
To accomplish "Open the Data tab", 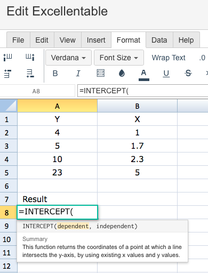I will pyautogui.click(x=159, y=40).
